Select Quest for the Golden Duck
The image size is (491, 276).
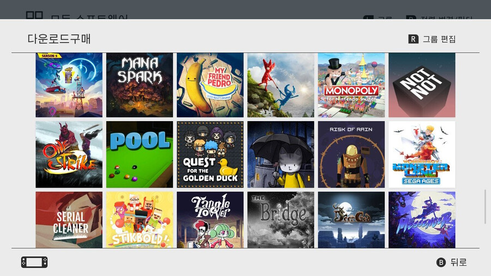[210, 154]
